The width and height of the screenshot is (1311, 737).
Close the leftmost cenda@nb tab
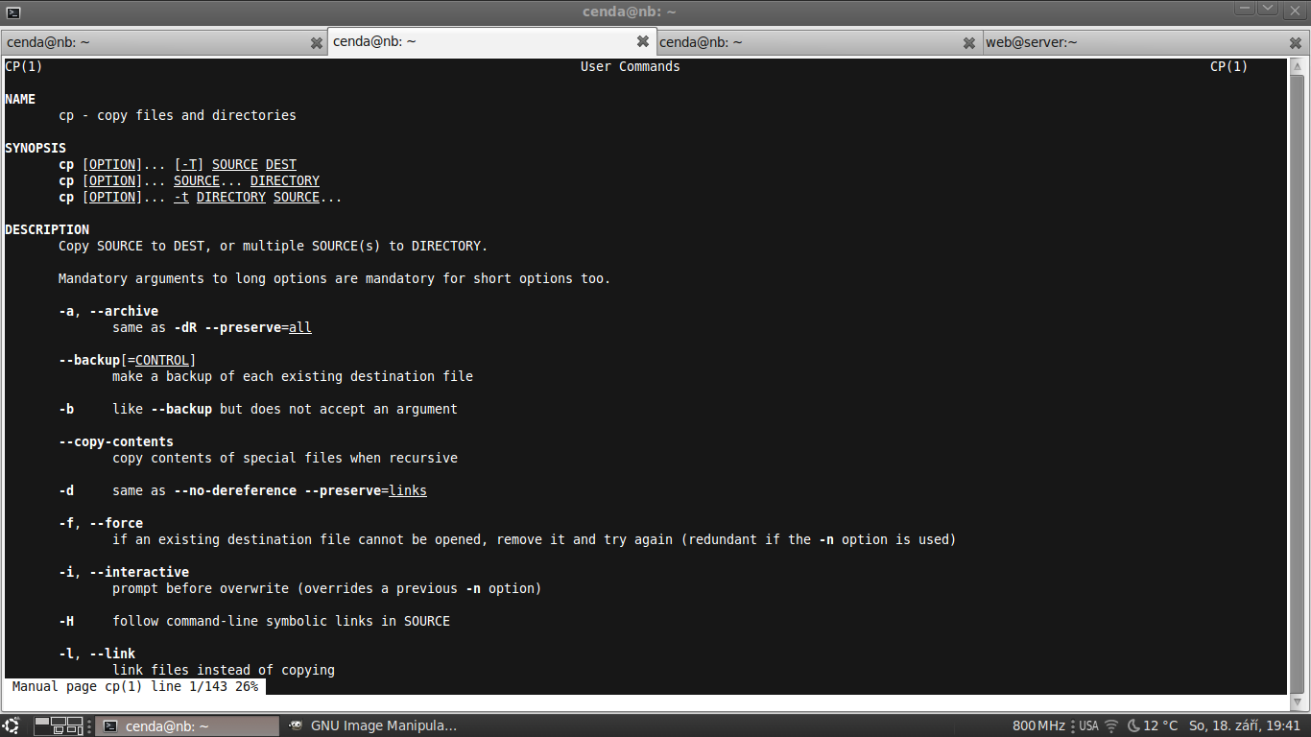point(317,43)
